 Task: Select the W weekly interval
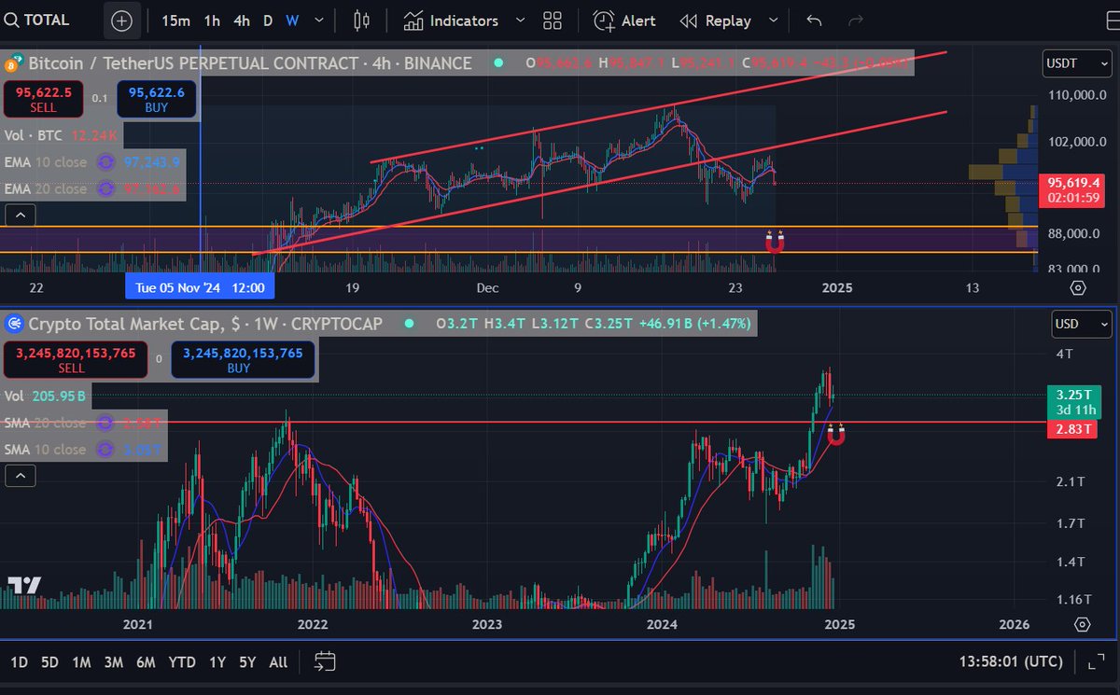(292, 21)
